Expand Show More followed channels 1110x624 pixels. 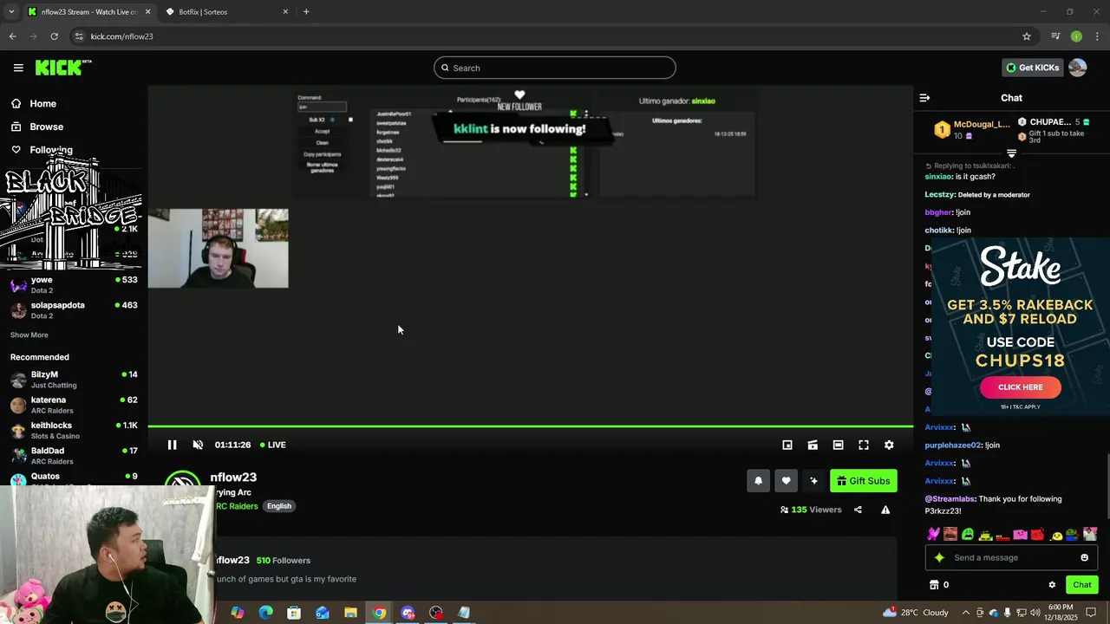point(29,335)
